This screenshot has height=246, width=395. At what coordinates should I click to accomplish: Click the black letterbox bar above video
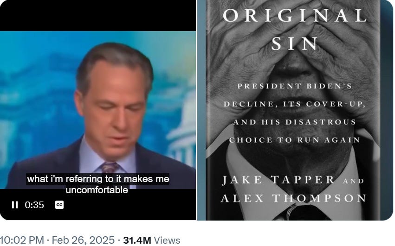tap(98, 15)
